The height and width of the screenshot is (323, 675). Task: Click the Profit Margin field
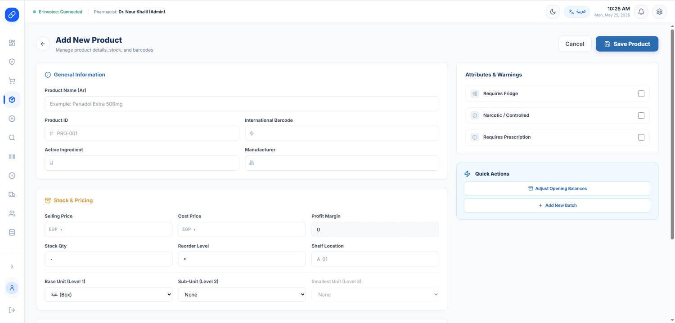tap(375, 230)
